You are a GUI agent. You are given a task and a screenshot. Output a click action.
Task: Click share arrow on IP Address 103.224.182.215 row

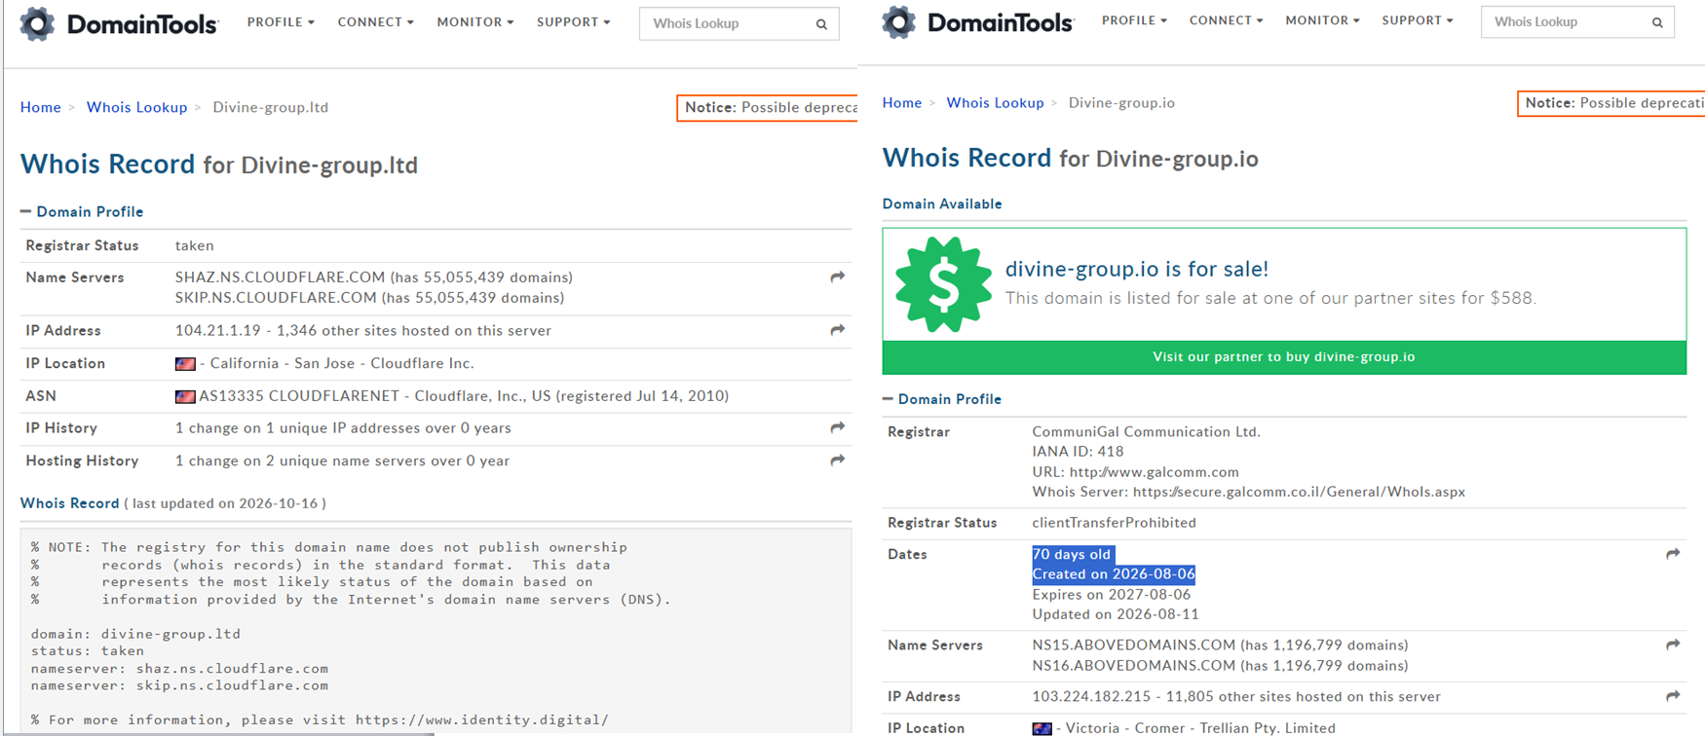(x=1673, y=696)
